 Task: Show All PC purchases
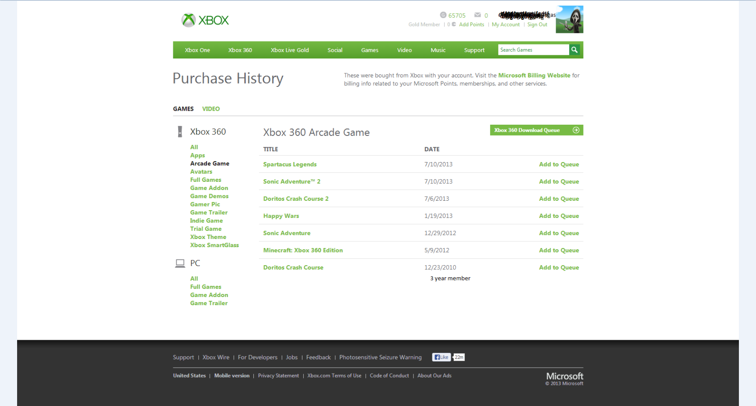click(x=194, y=279)
